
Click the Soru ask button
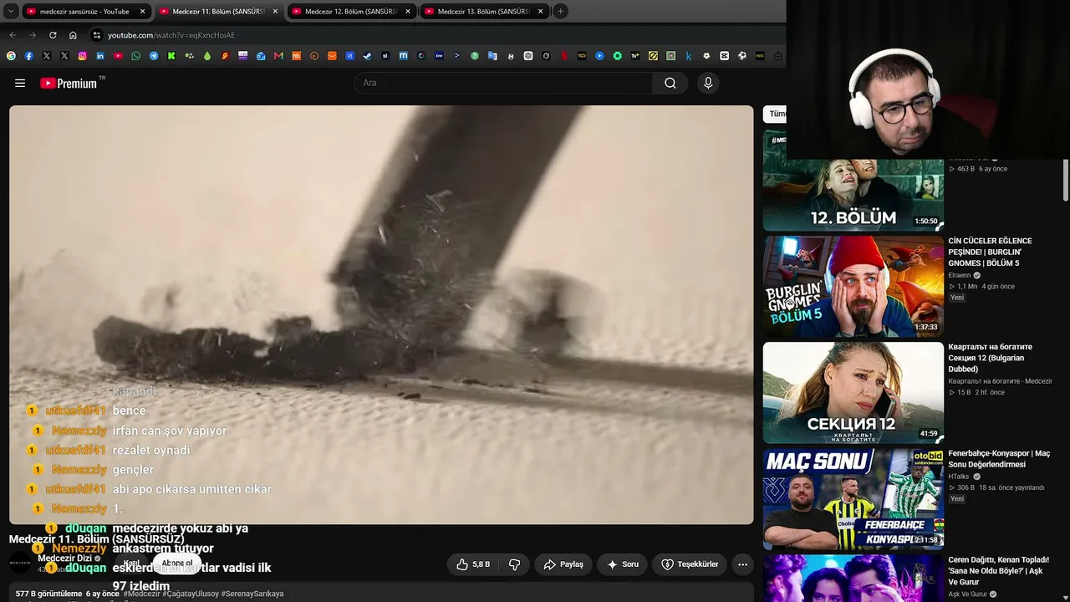[622, 564]
